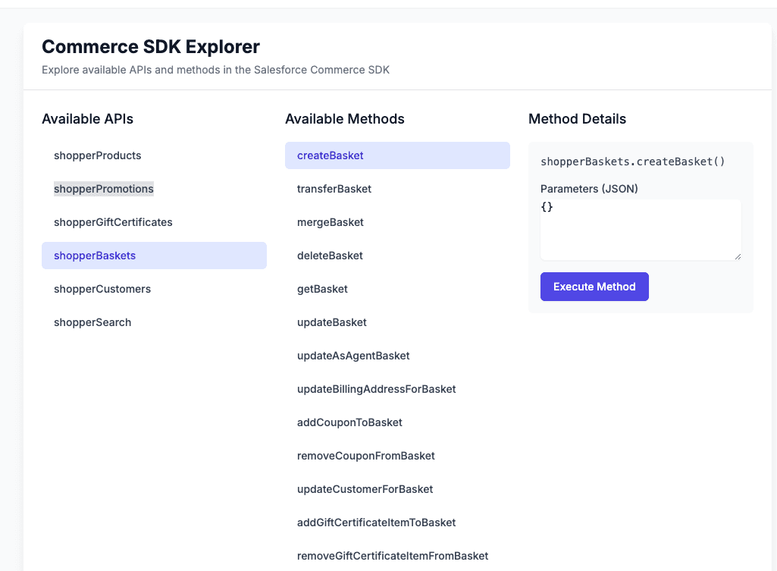The image size is (777, 571).
Task: Select the deleteBasket method
Action: point(397,256)
